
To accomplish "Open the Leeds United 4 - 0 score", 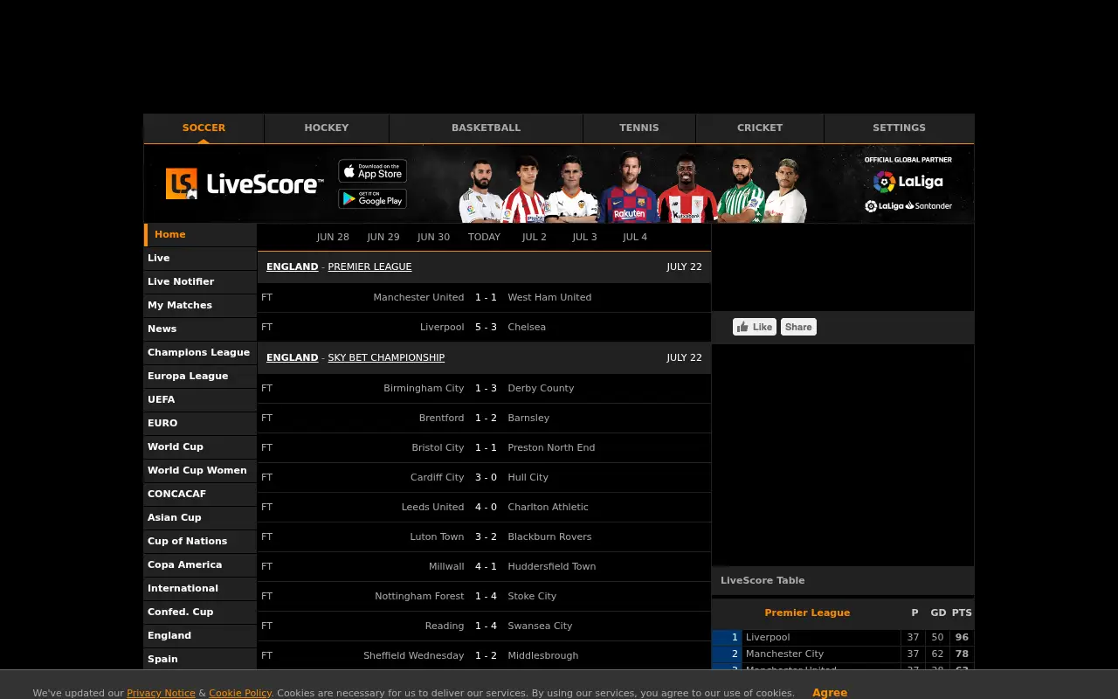I will [486, 507].
